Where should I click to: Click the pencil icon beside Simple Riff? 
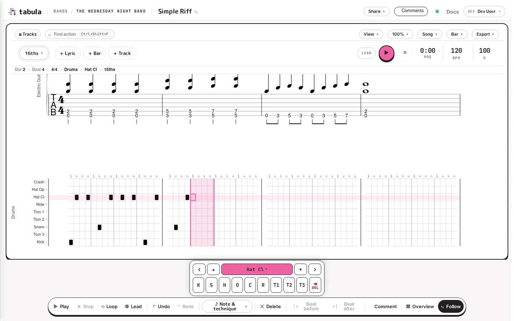point(196,12)
